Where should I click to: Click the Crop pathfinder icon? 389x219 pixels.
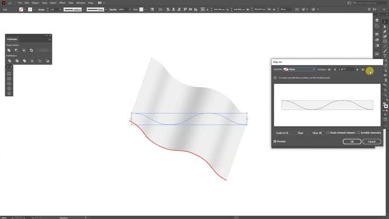[x=32, y=61]
